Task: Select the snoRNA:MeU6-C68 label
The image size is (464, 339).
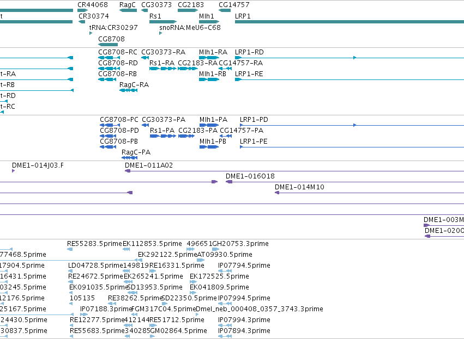Action: (x=190, y=27)
